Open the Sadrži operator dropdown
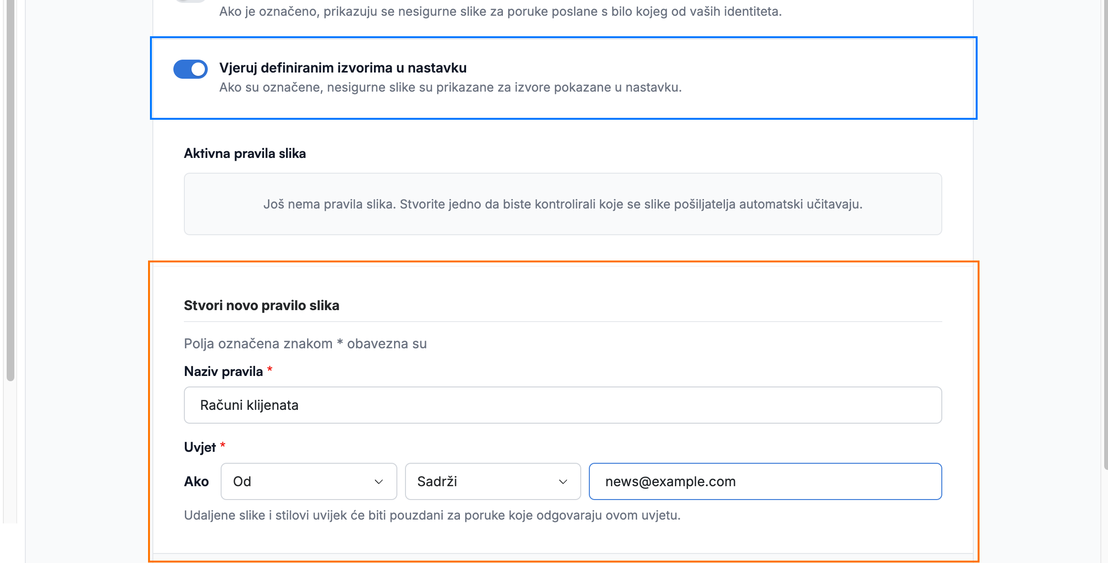The image size is (1108, 563). coord(493,481)
